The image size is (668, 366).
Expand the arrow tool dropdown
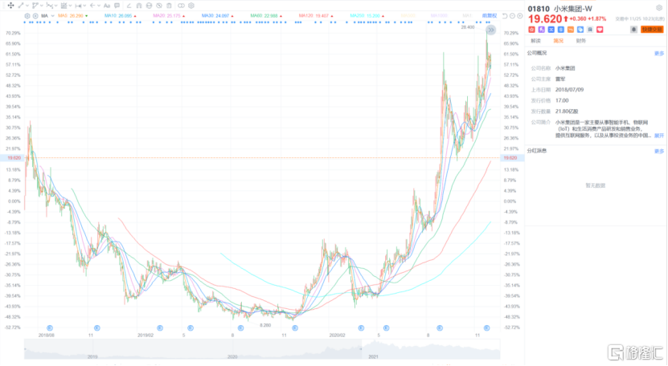click(99, 6)
